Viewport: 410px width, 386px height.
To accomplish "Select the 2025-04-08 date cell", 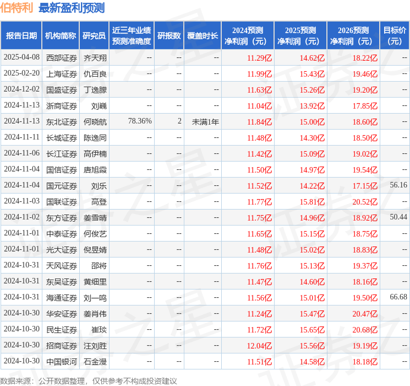I will tap(21, 57).
